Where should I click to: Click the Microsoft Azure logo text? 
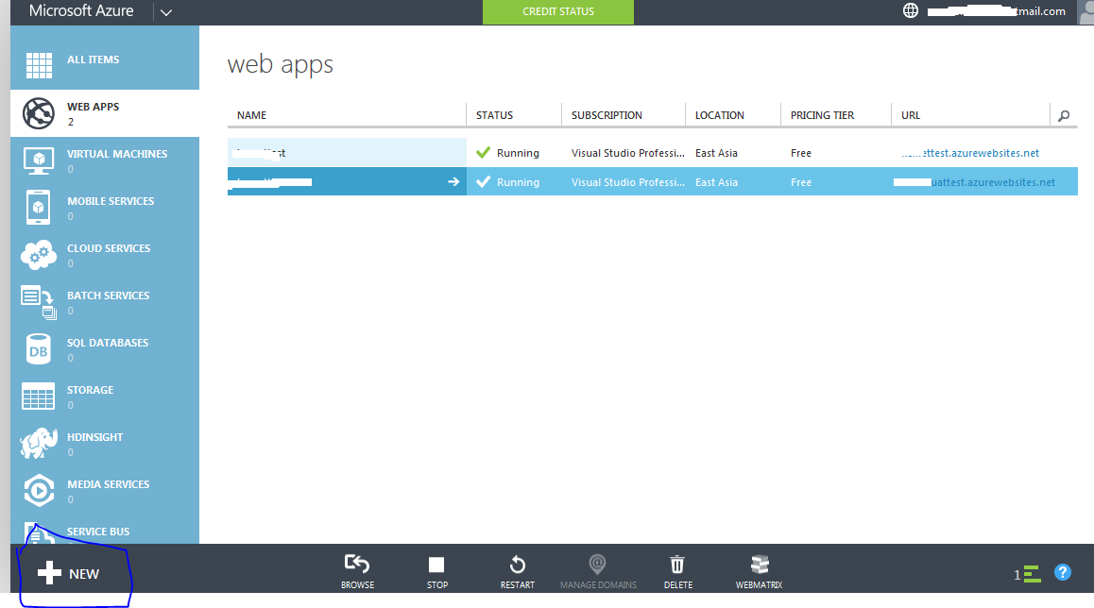[x=81, y=11]
